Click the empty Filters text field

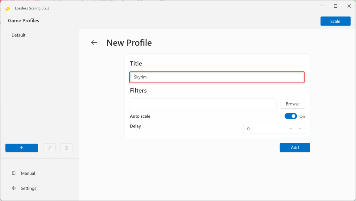coord(203,103)
